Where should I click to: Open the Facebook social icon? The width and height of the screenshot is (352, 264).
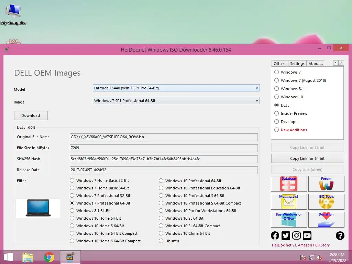point(275,235)
